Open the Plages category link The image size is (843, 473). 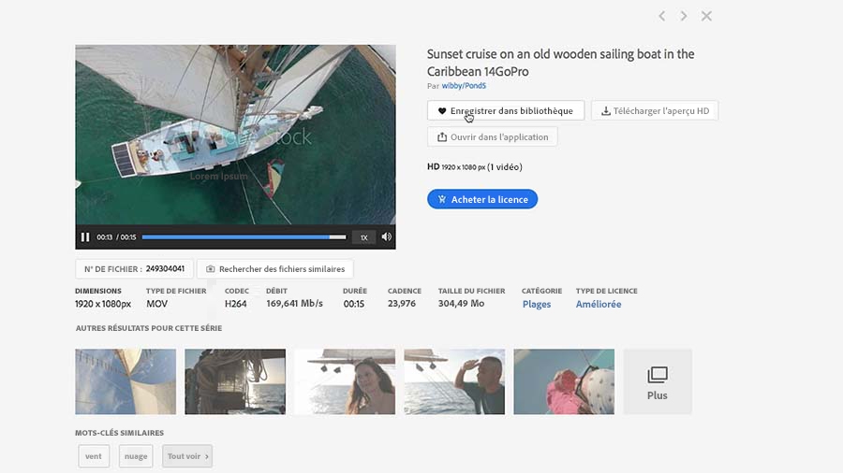click(537, 305)
